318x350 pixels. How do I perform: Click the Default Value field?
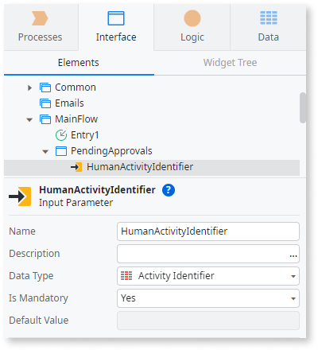point(208,321)
